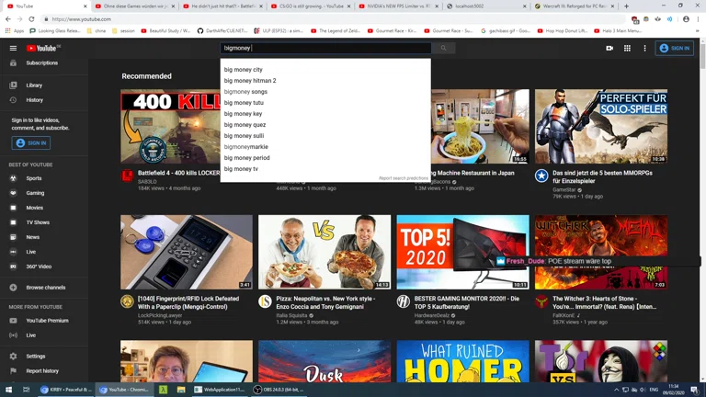Open the system tray volume icon
The height and width of the screenshot is (397, 706).
click(x=643, y=390)
